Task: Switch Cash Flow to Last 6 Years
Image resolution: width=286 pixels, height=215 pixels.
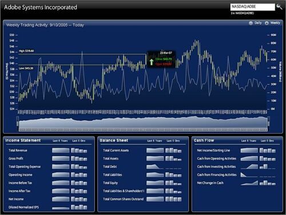Action: click(x=249, y=140)
